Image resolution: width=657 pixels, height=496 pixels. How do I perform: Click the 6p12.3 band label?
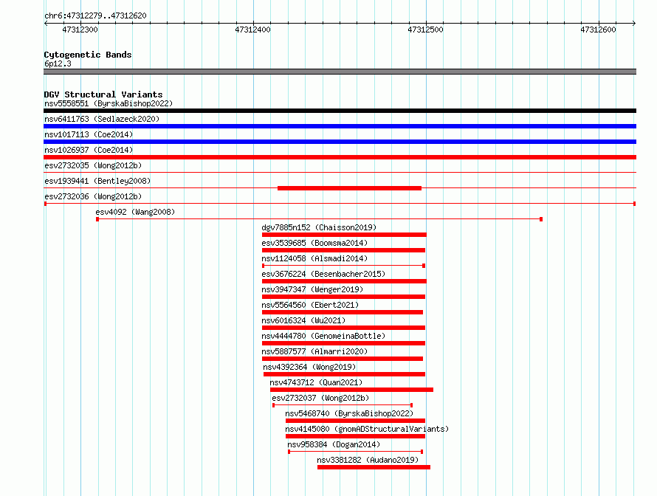pyautogui.click(x=58, y=63)
